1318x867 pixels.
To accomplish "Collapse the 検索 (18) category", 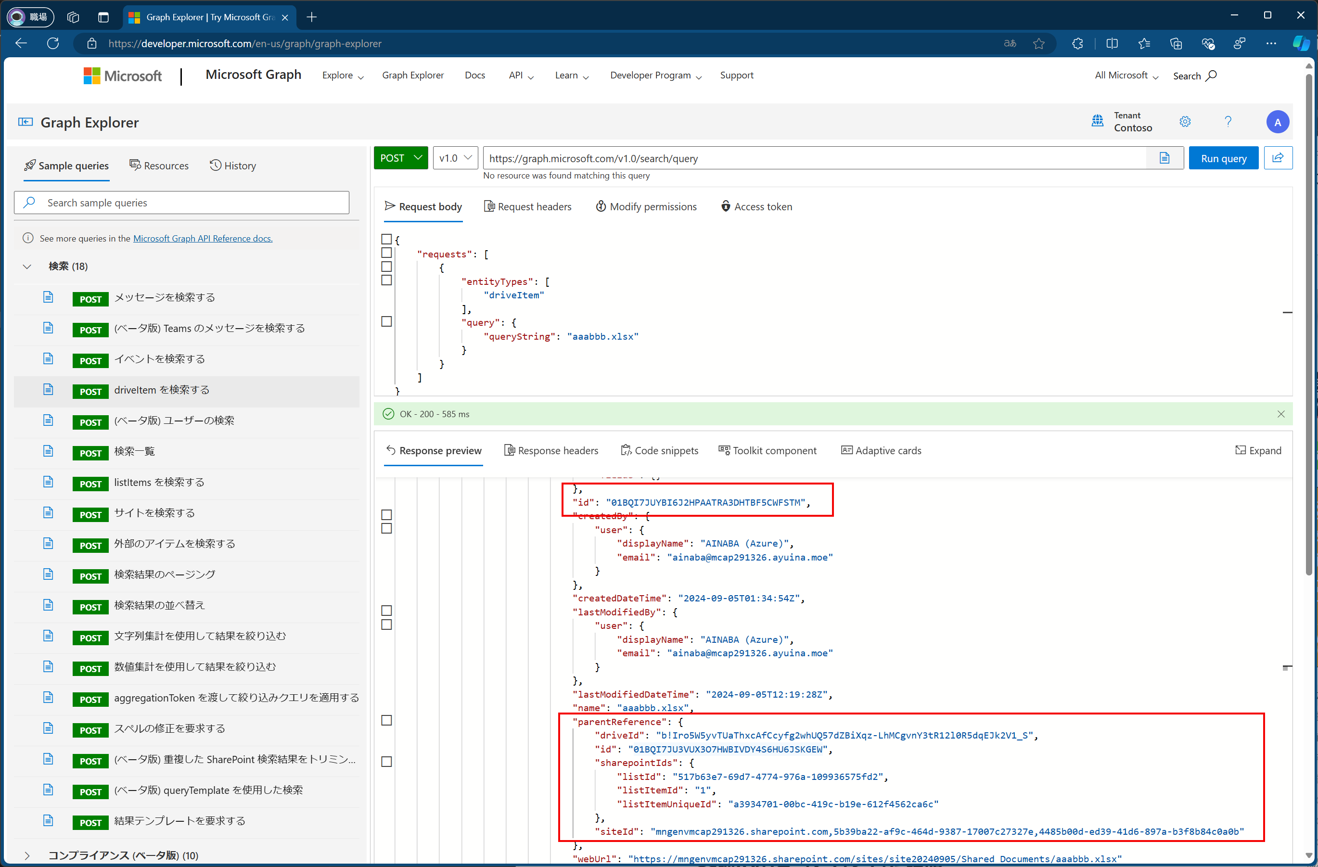I will pos(27,266).
